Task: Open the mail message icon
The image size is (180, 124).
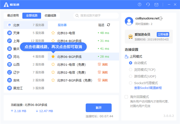Action: click(x=156, y=5)
